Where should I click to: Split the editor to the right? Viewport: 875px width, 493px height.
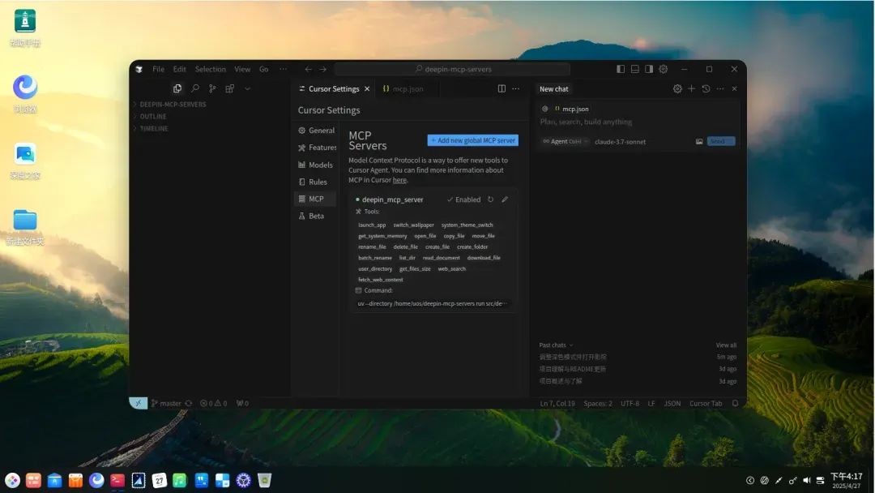click(x=502, y=88)
